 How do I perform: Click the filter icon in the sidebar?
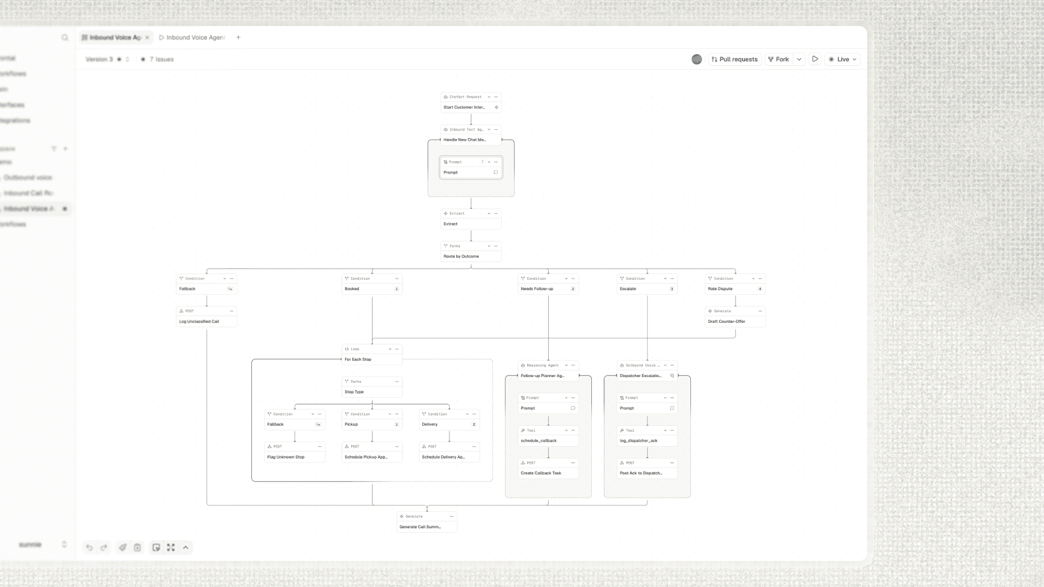[54, 149]
